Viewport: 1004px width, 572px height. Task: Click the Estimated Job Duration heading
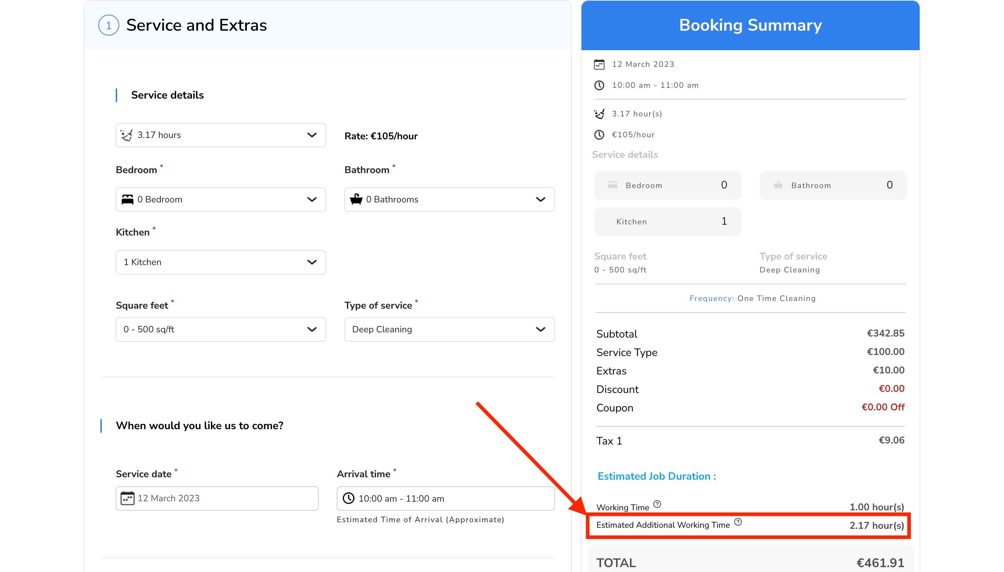(656, 476)
